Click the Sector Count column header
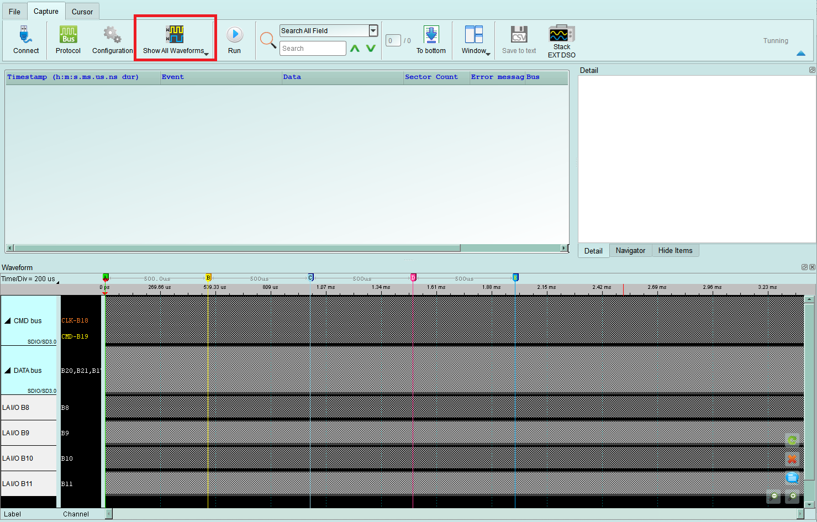The width and height of the screenshot is (817, 522). pyautogui.click(x=436, y=77)
